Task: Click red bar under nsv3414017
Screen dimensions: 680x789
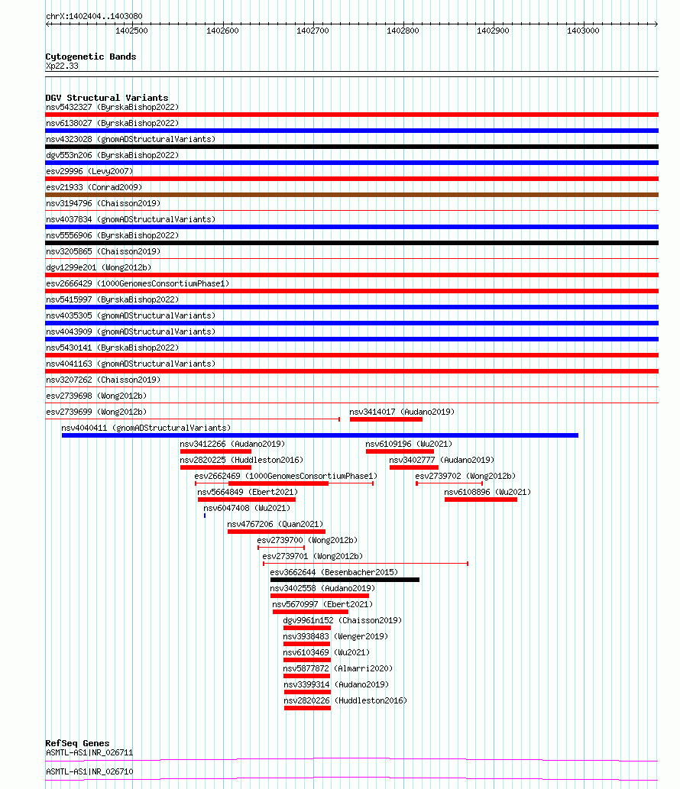Action: [x=386, y=419]
